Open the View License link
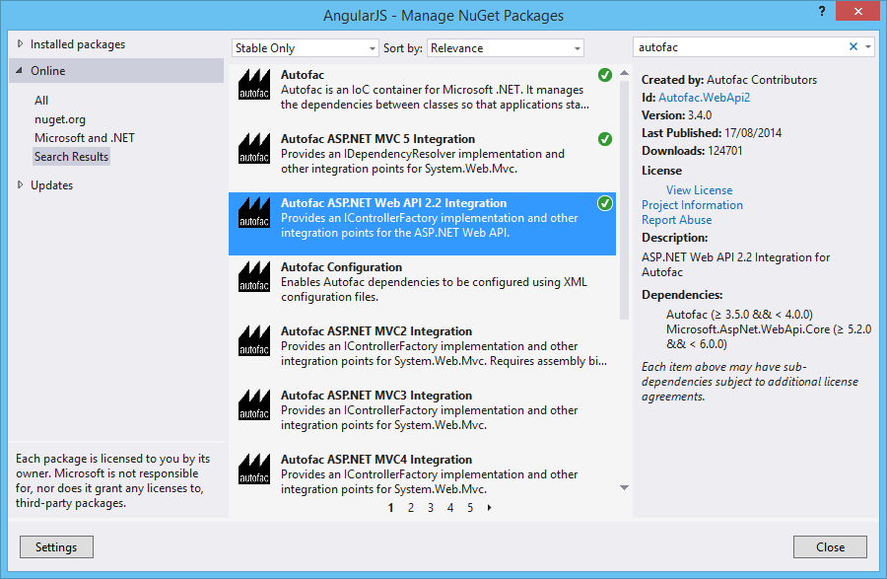 (699, 190)
